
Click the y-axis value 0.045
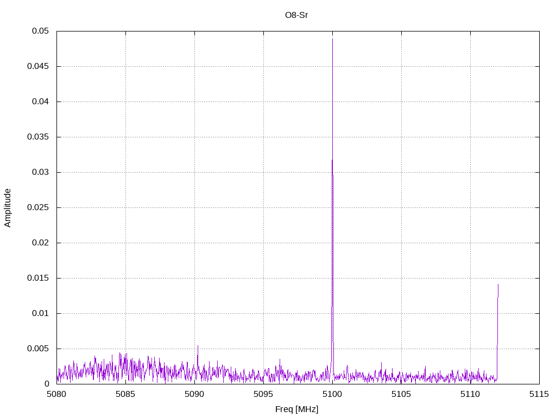38,66
